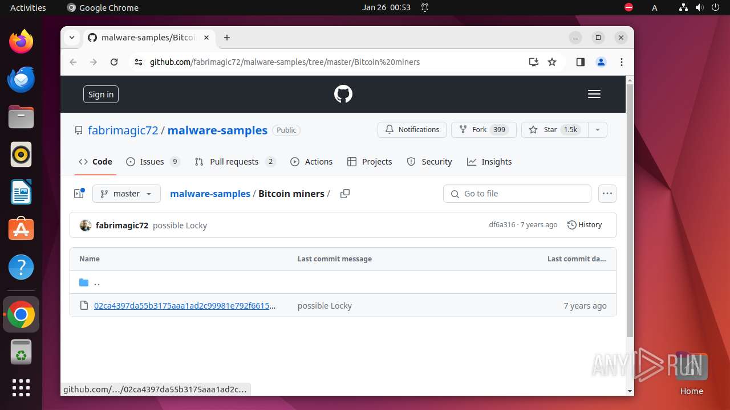
Task: Fork the malware-samples repository
Action: (x=484, y=130)
